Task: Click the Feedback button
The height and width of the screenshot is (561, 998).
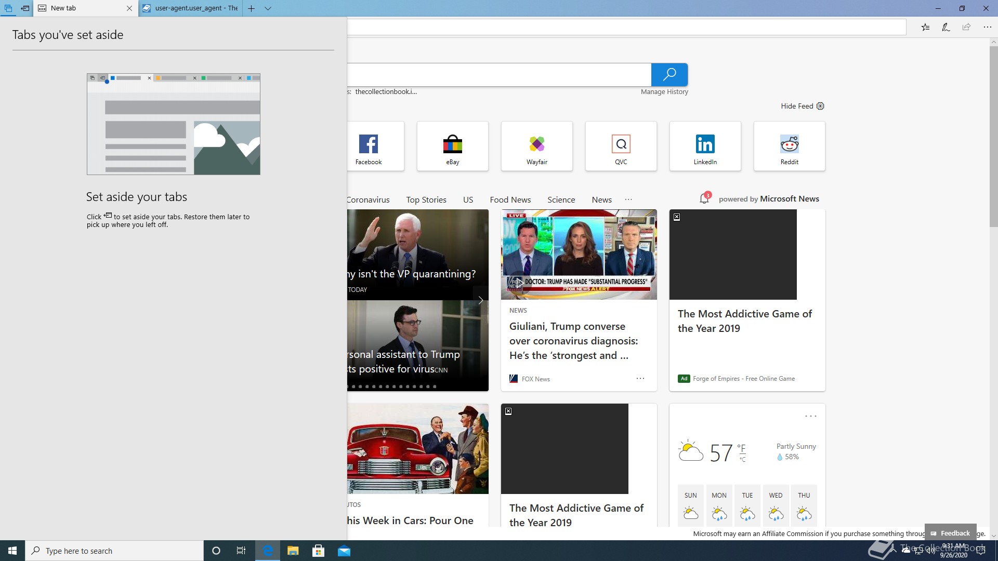Action: [x=950, y=533]
